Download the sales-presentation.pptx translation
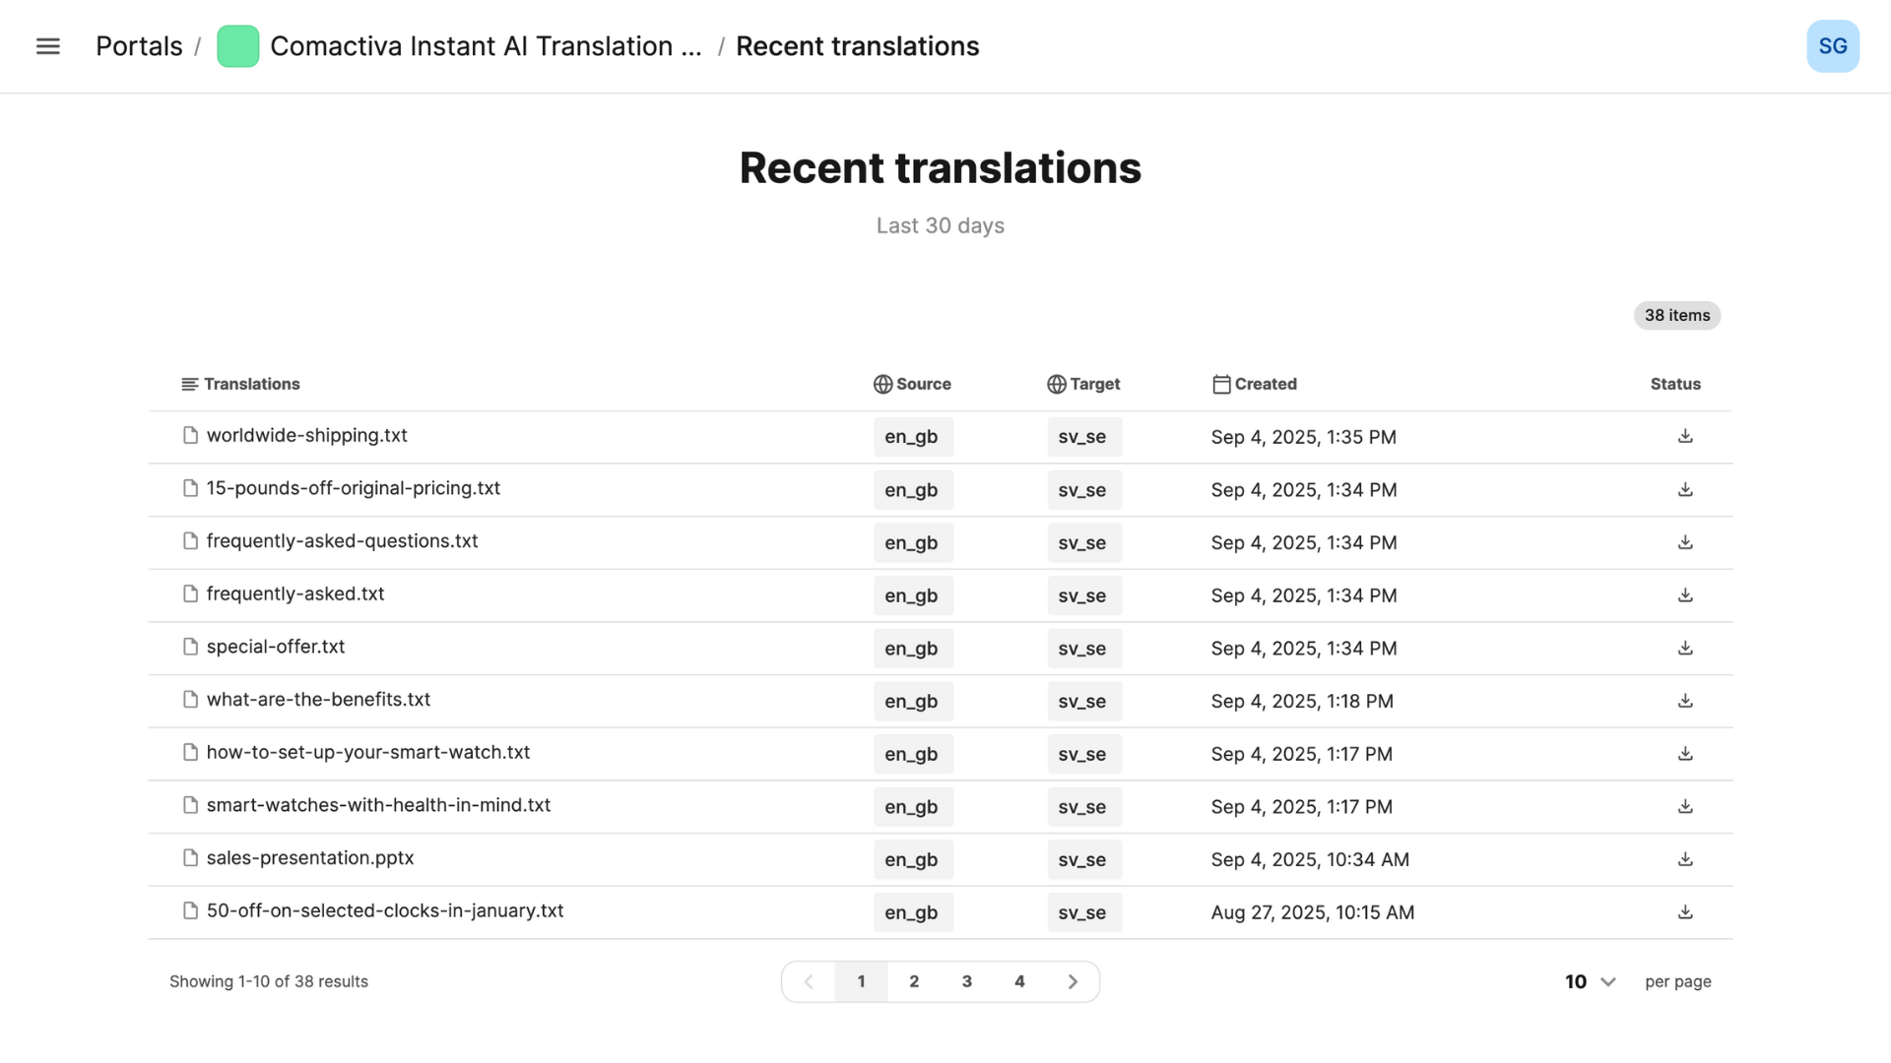This screenshot has height=1063, width=1891. (x=1685, y=859)
